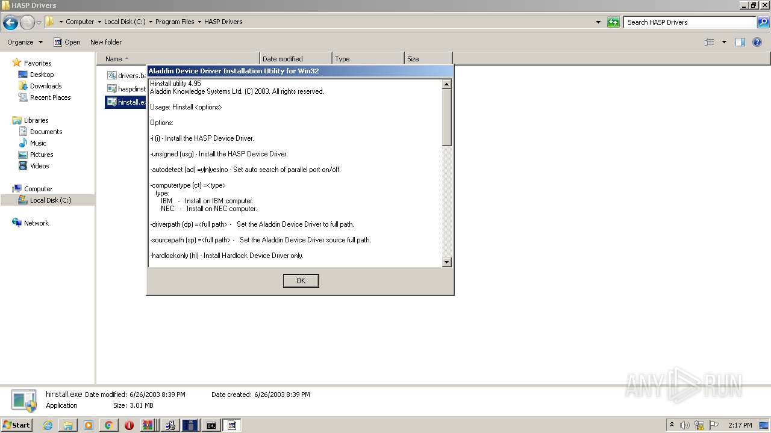771x433 pixels.
Task: Launch Google Chrome from taskbar
Action: click(x=108, y=425)
